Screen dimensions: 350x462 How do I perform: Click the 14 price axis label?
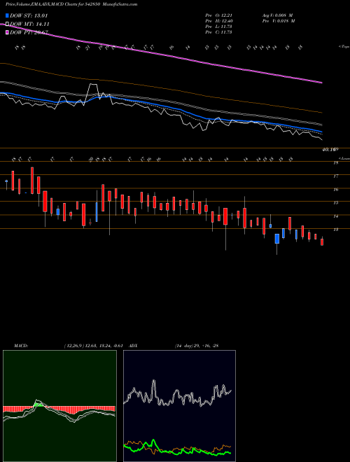(335, 216)
